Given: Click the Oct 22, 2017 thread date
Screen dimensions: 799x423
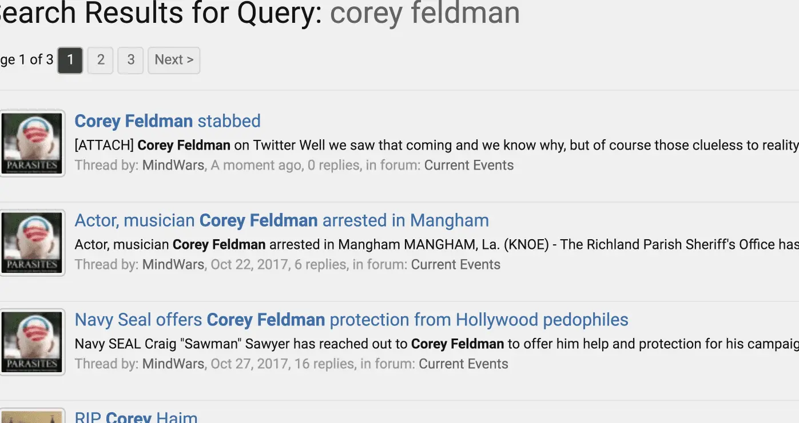Looking at the screenshot, I should pos(249,265).
